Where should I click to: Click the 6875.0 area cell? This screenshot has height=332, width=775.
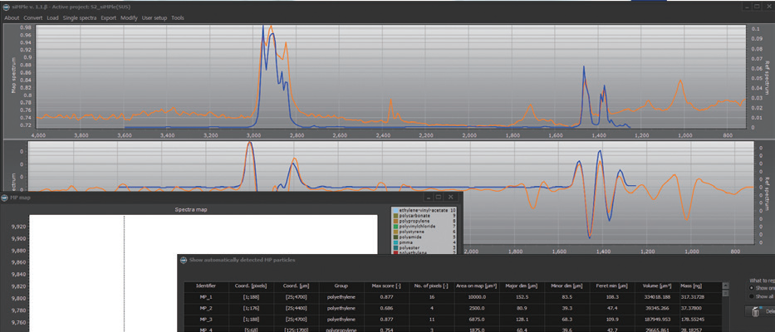(477, 319)
